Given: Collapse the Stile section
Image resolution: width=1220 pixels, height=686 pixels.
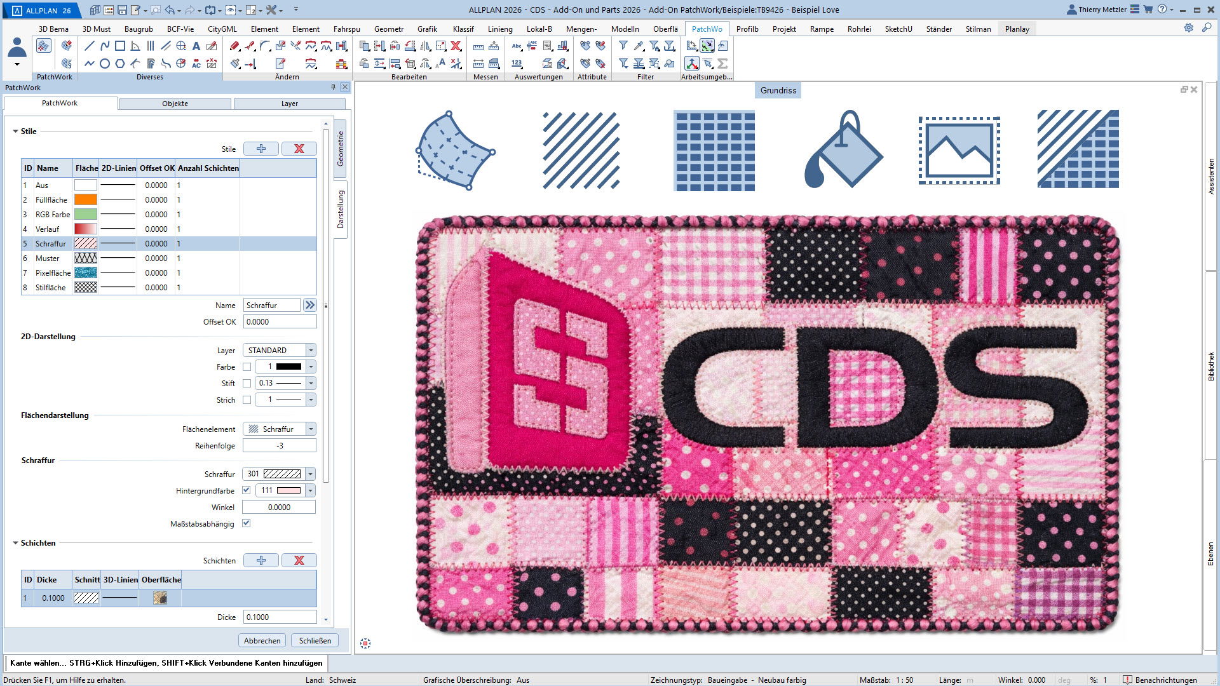Looking at the screenshot, I should [x=15, y=131].
